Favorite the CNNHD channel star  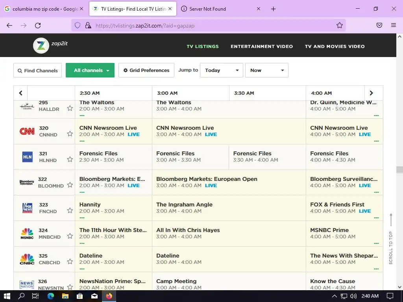(70, 134)
